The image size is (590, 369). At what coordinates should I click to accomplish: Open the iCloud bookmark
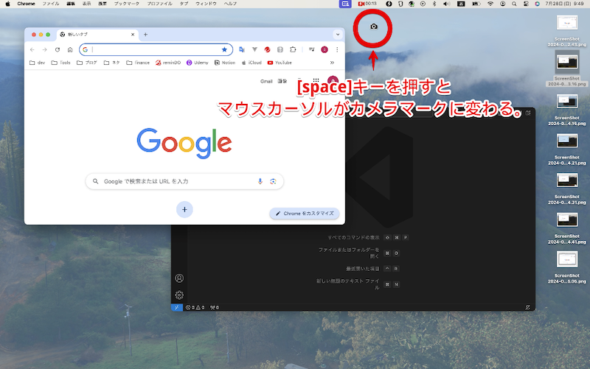(x=251, y=63)
